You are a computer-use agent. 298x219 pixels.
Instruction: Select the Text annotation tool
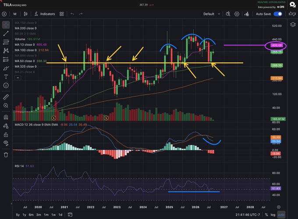tap(6, 77)
